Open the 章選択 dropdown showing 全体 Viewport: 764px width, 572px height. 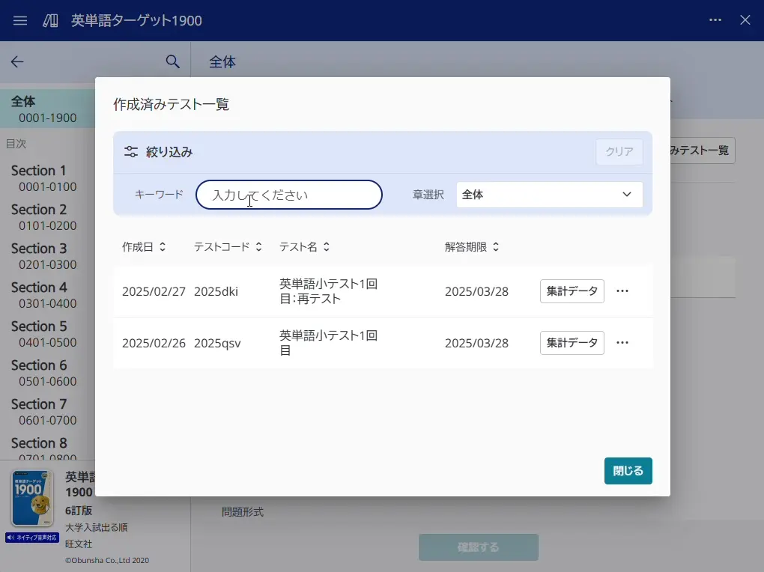tap(550, 194)
